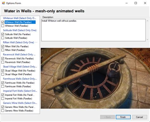
Task: Click the Finish button
Action: point(123,117)
